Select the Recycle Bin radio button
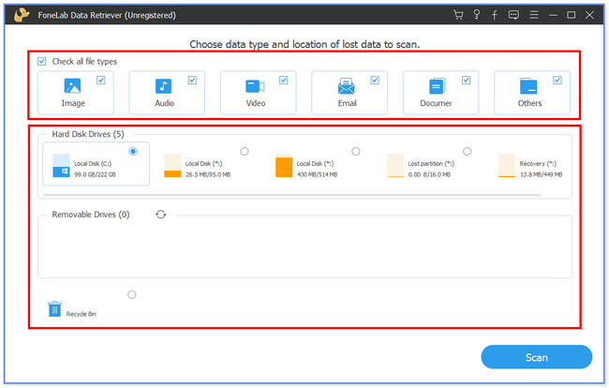This screenshot has width=609, height=388. pyautogui.click(x=132, y=295)
